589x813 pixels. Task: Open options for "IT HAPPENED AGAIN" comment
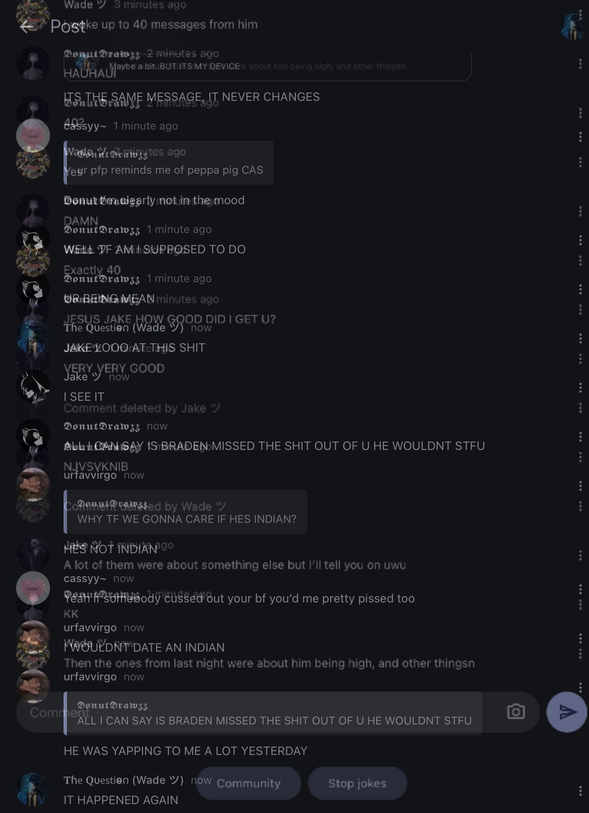click(x=580, y=791)
